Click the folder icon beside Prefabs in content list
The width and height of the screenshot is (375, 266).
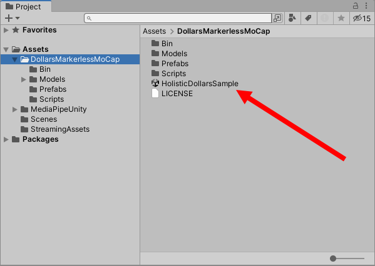point(155,63)
